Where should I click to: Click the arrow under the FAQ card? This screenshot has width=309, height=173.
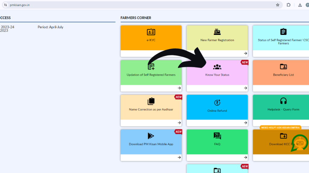coord(245,157)
